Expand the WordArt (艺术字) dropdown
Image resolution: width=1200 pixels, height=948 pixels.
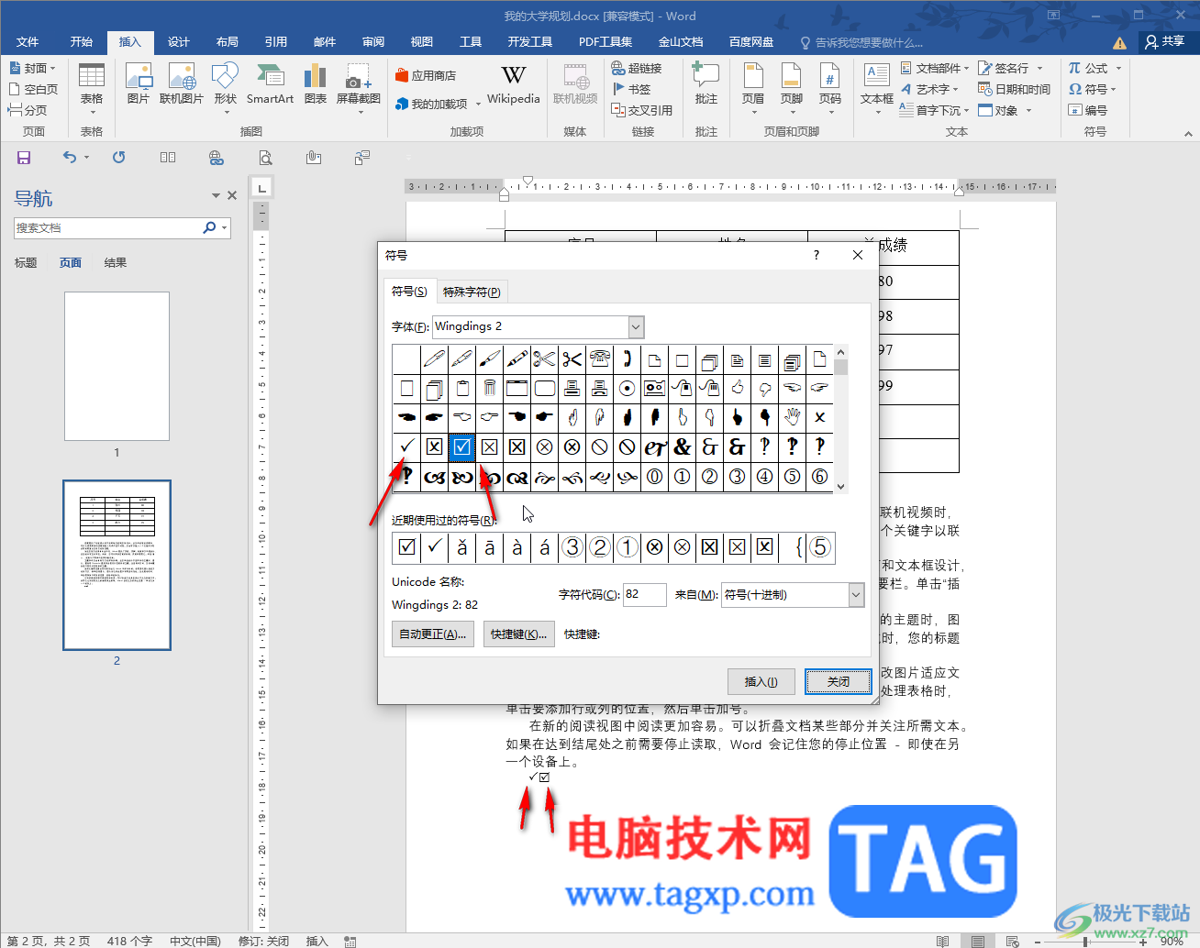955,89
